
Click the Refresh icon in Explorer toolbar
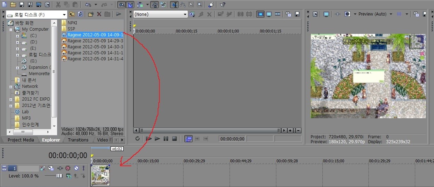80,14
